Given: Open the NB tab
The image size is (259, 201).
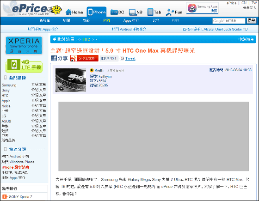Looking at the screenshot, I should click(136, 12).
